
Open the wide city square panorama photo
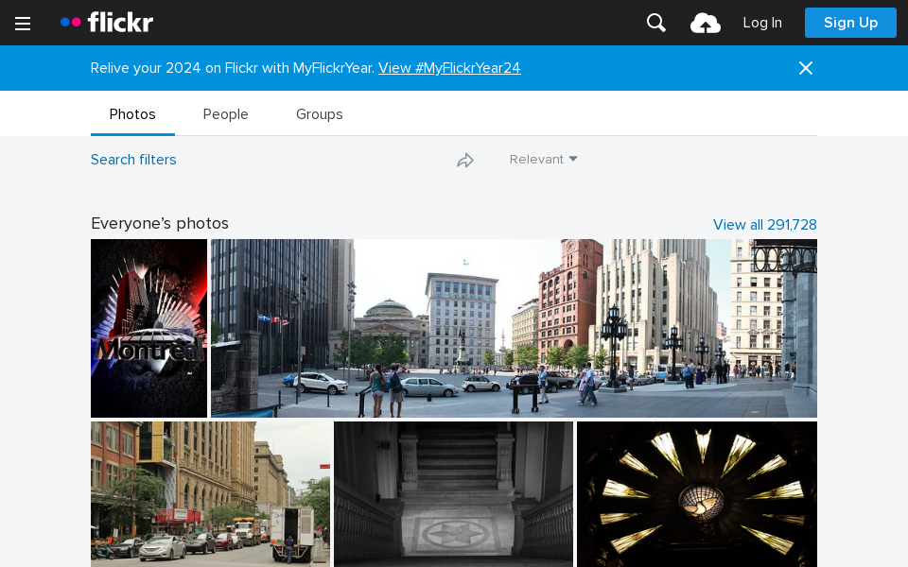point(514,328)
